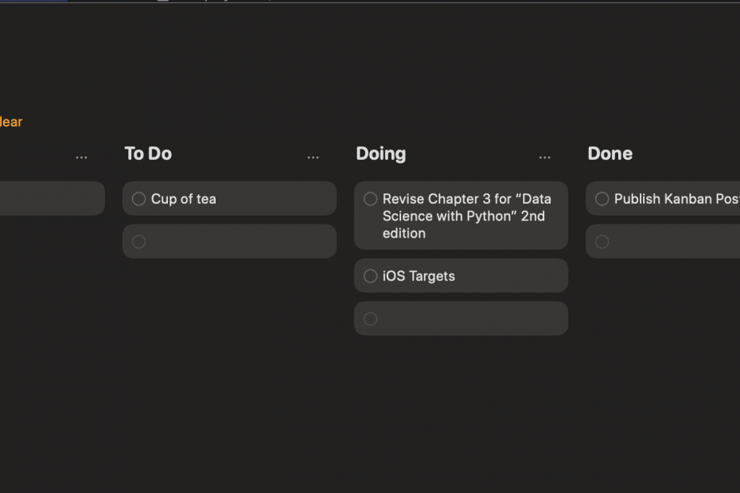Select the Doing column heading
Image resolution: width=740 pixels, height=493 pixels.
pos(380,153)
